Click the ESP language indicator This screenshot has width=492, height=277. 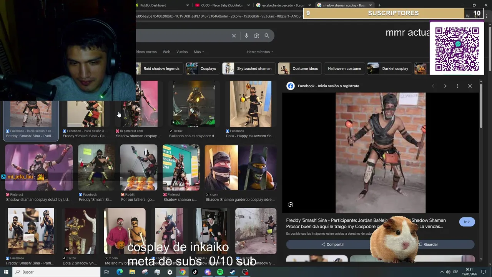[x=456, y=272]
